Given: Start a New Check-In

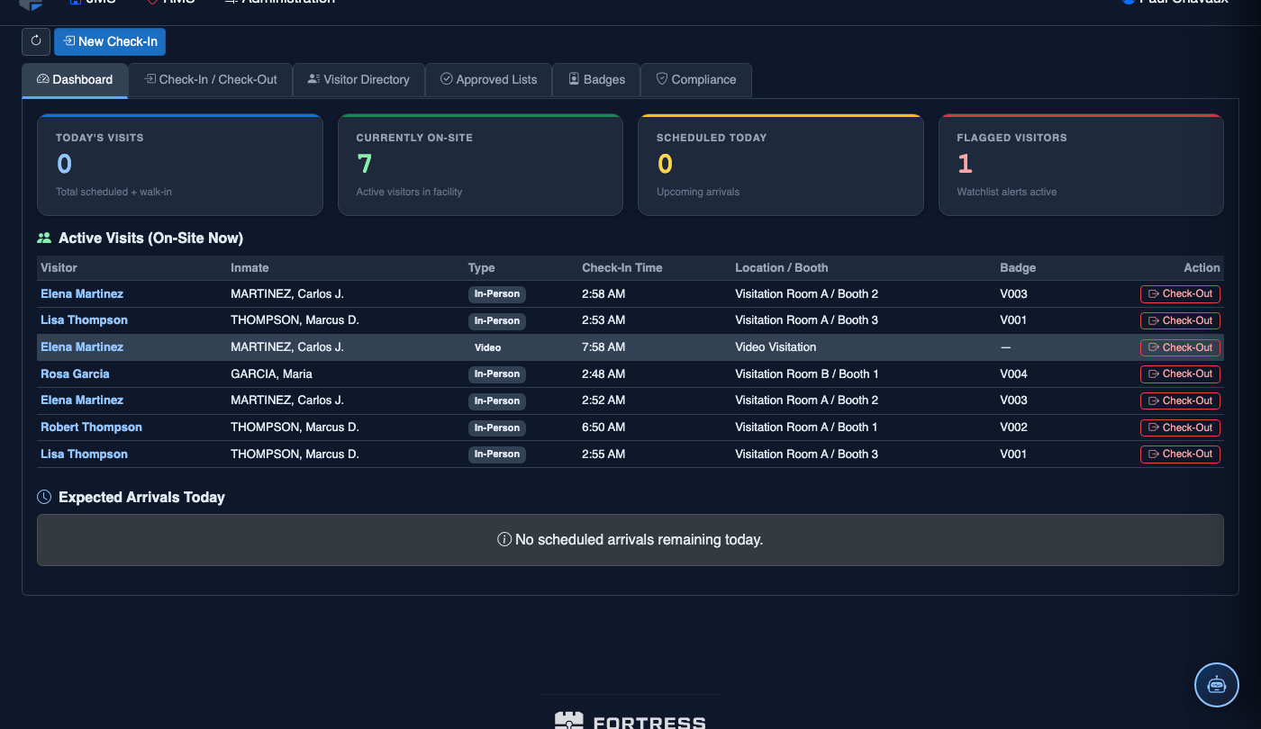Looking at the screenshot, I should click(x=110, y=41).
